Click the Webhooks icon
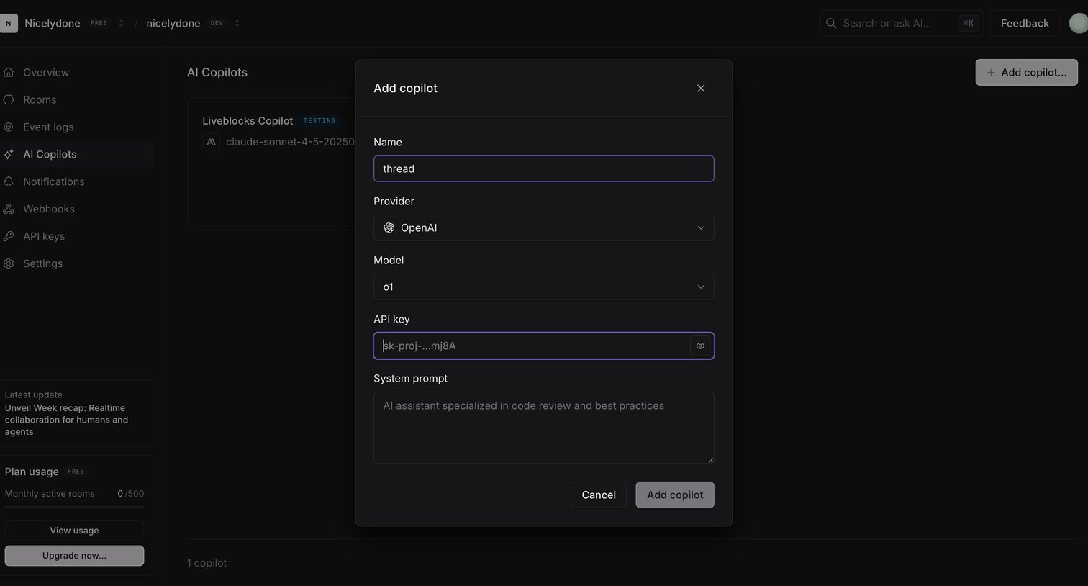This screenshot has height=586, width=1088. click(x=9, y=209)
